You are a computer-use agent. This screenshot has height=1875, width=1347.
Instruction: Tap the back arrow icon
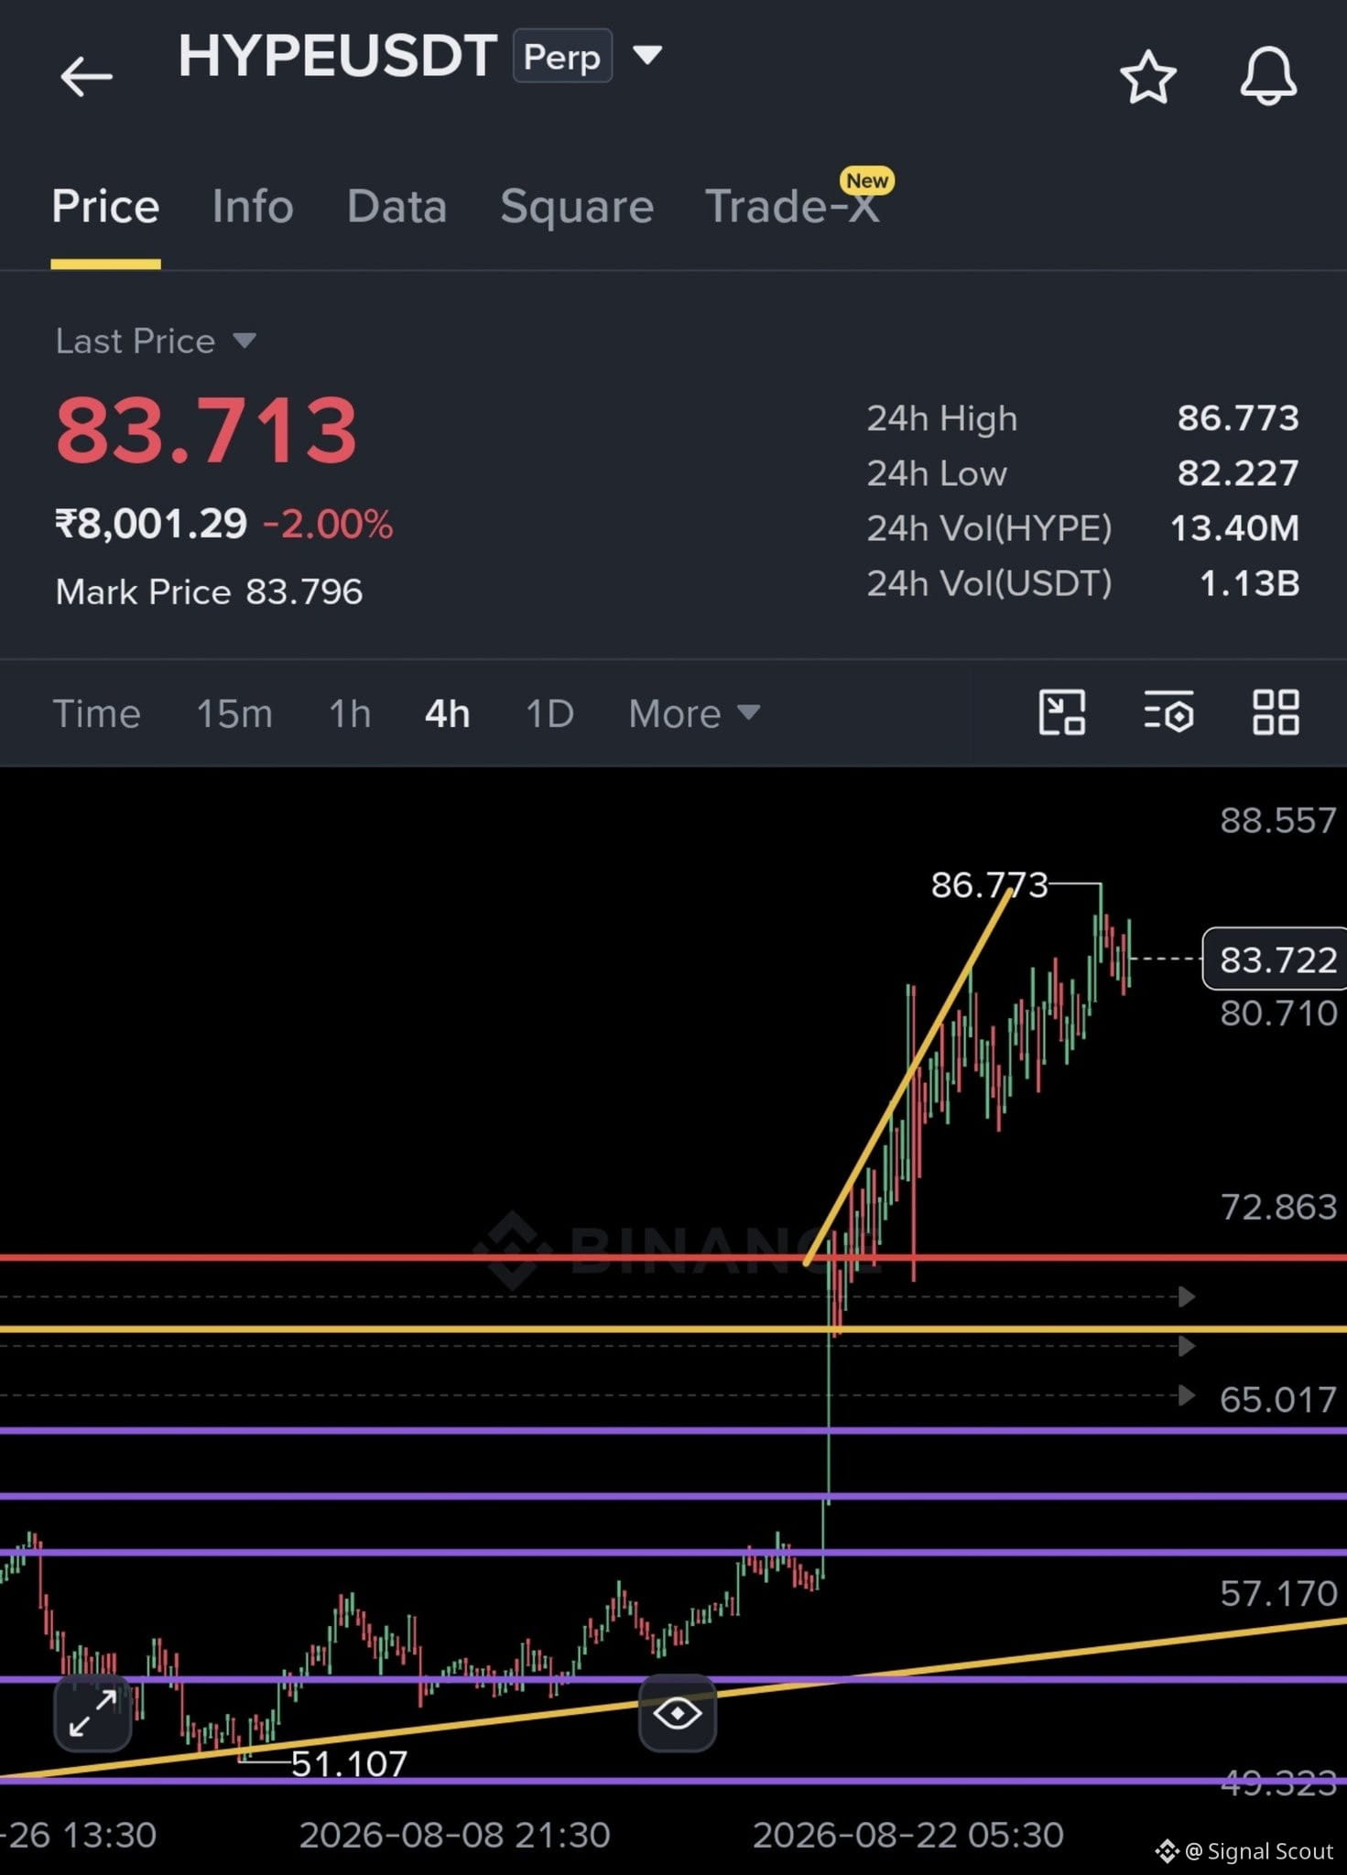(86, 76)
